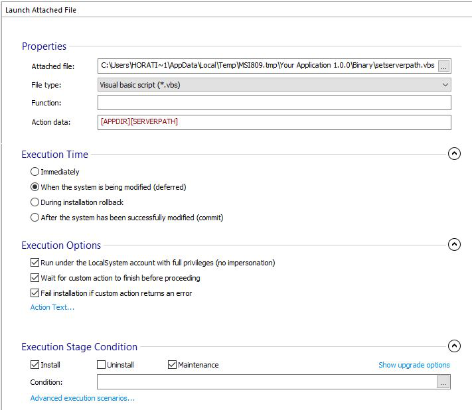Open the Action Text link
This screenshot has width=472, height=410.
coord(52,307)
